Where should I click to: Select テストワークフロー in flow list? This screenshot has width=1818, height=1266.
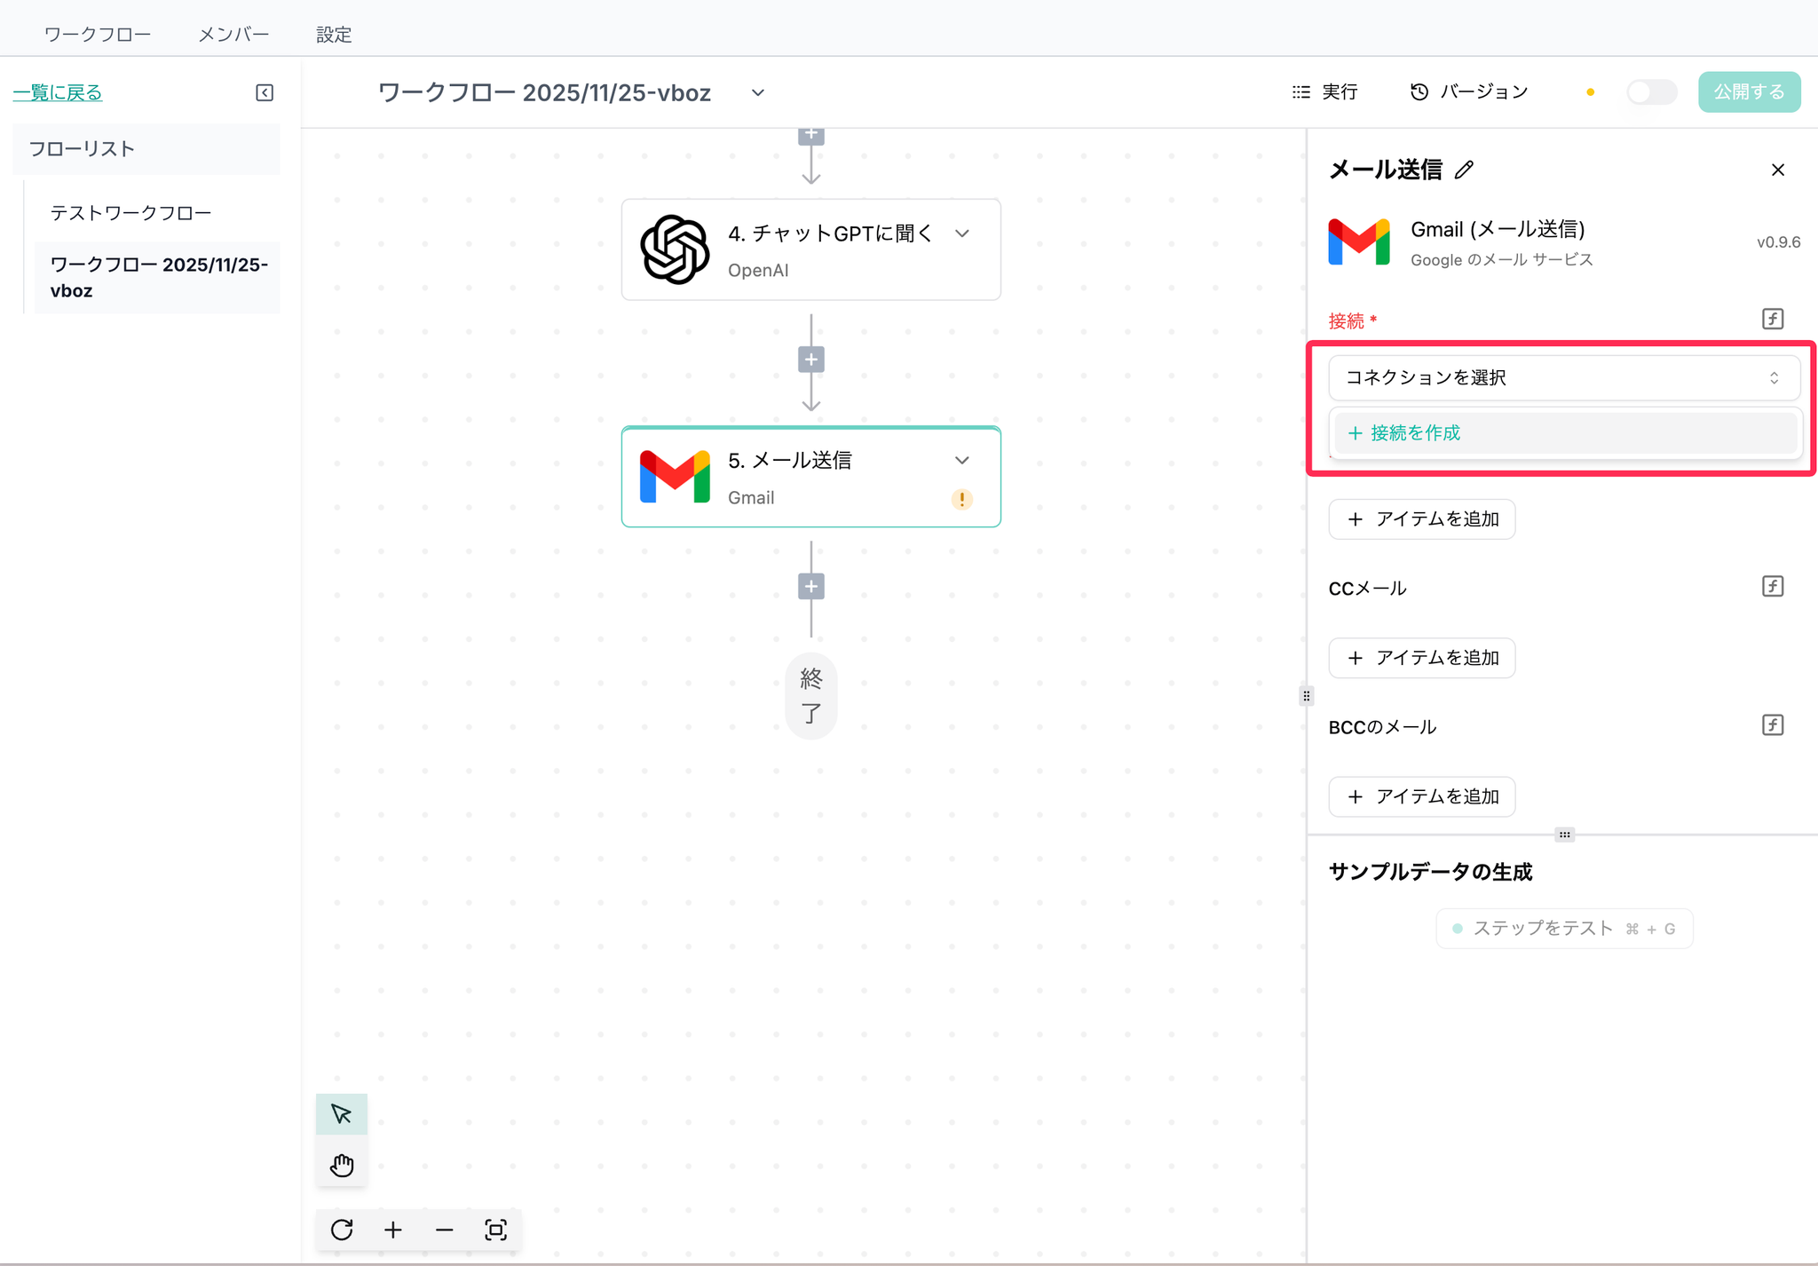(130, 213)
